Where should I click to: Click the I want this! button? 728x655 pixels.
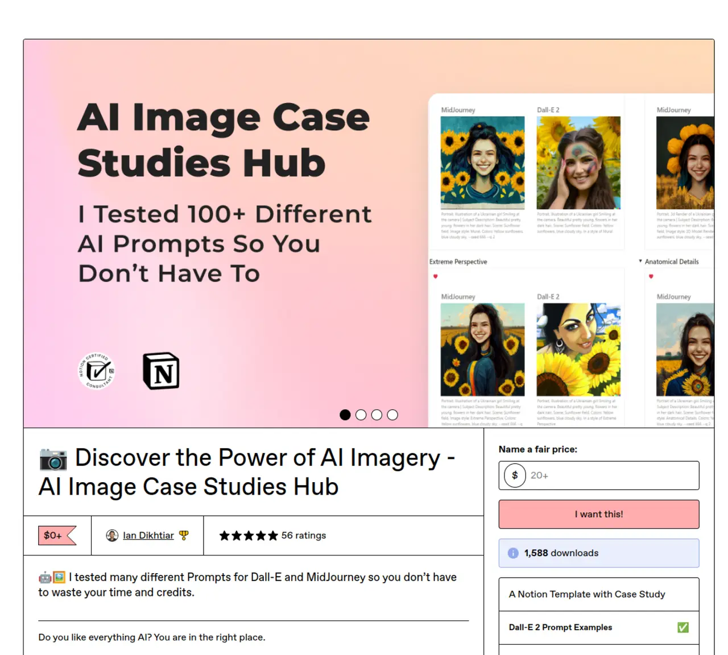[x=599, y=514]
